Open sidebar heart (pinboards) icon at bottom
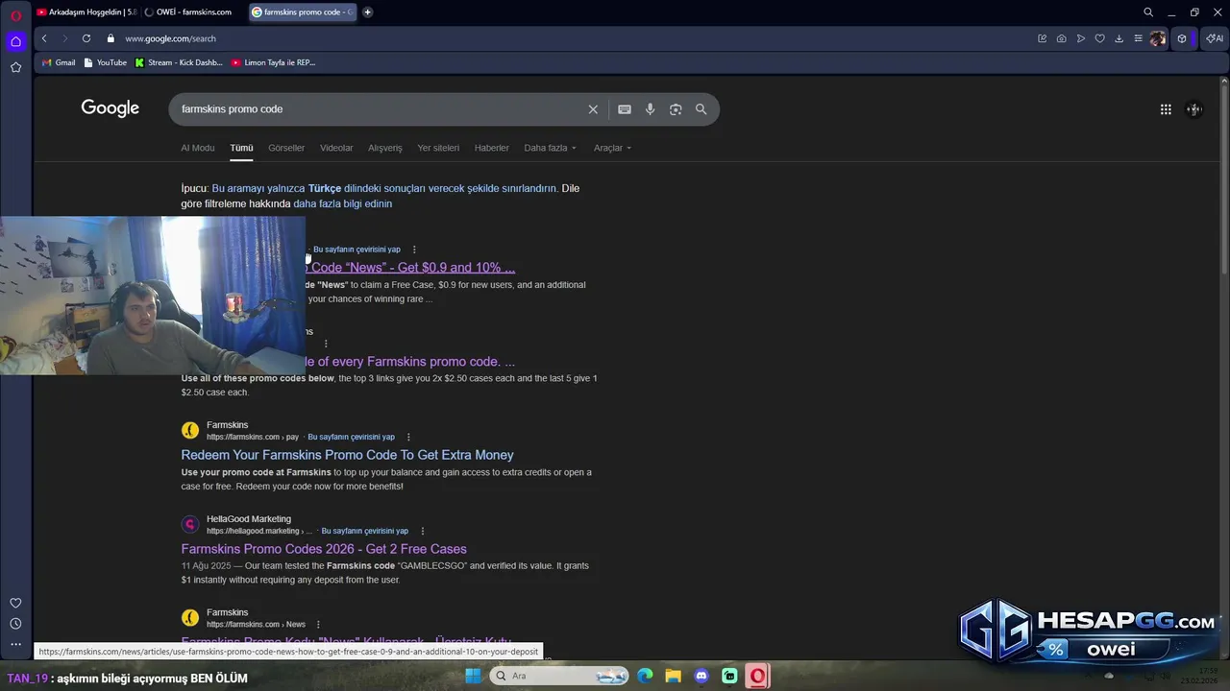1230x691 pixels. [x=15, y=603]
